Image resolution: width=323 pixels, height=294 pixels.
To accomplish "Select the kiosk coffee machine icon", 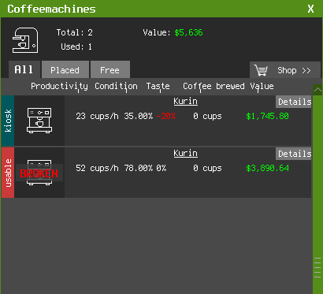I will (x=39, y=121).
